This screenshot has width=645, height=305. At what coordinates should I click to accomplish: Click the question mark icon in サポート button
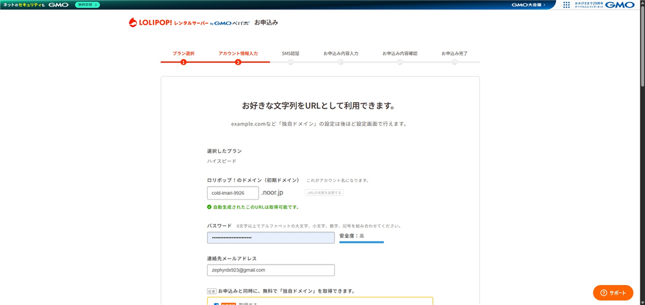[x=604, y=293]
